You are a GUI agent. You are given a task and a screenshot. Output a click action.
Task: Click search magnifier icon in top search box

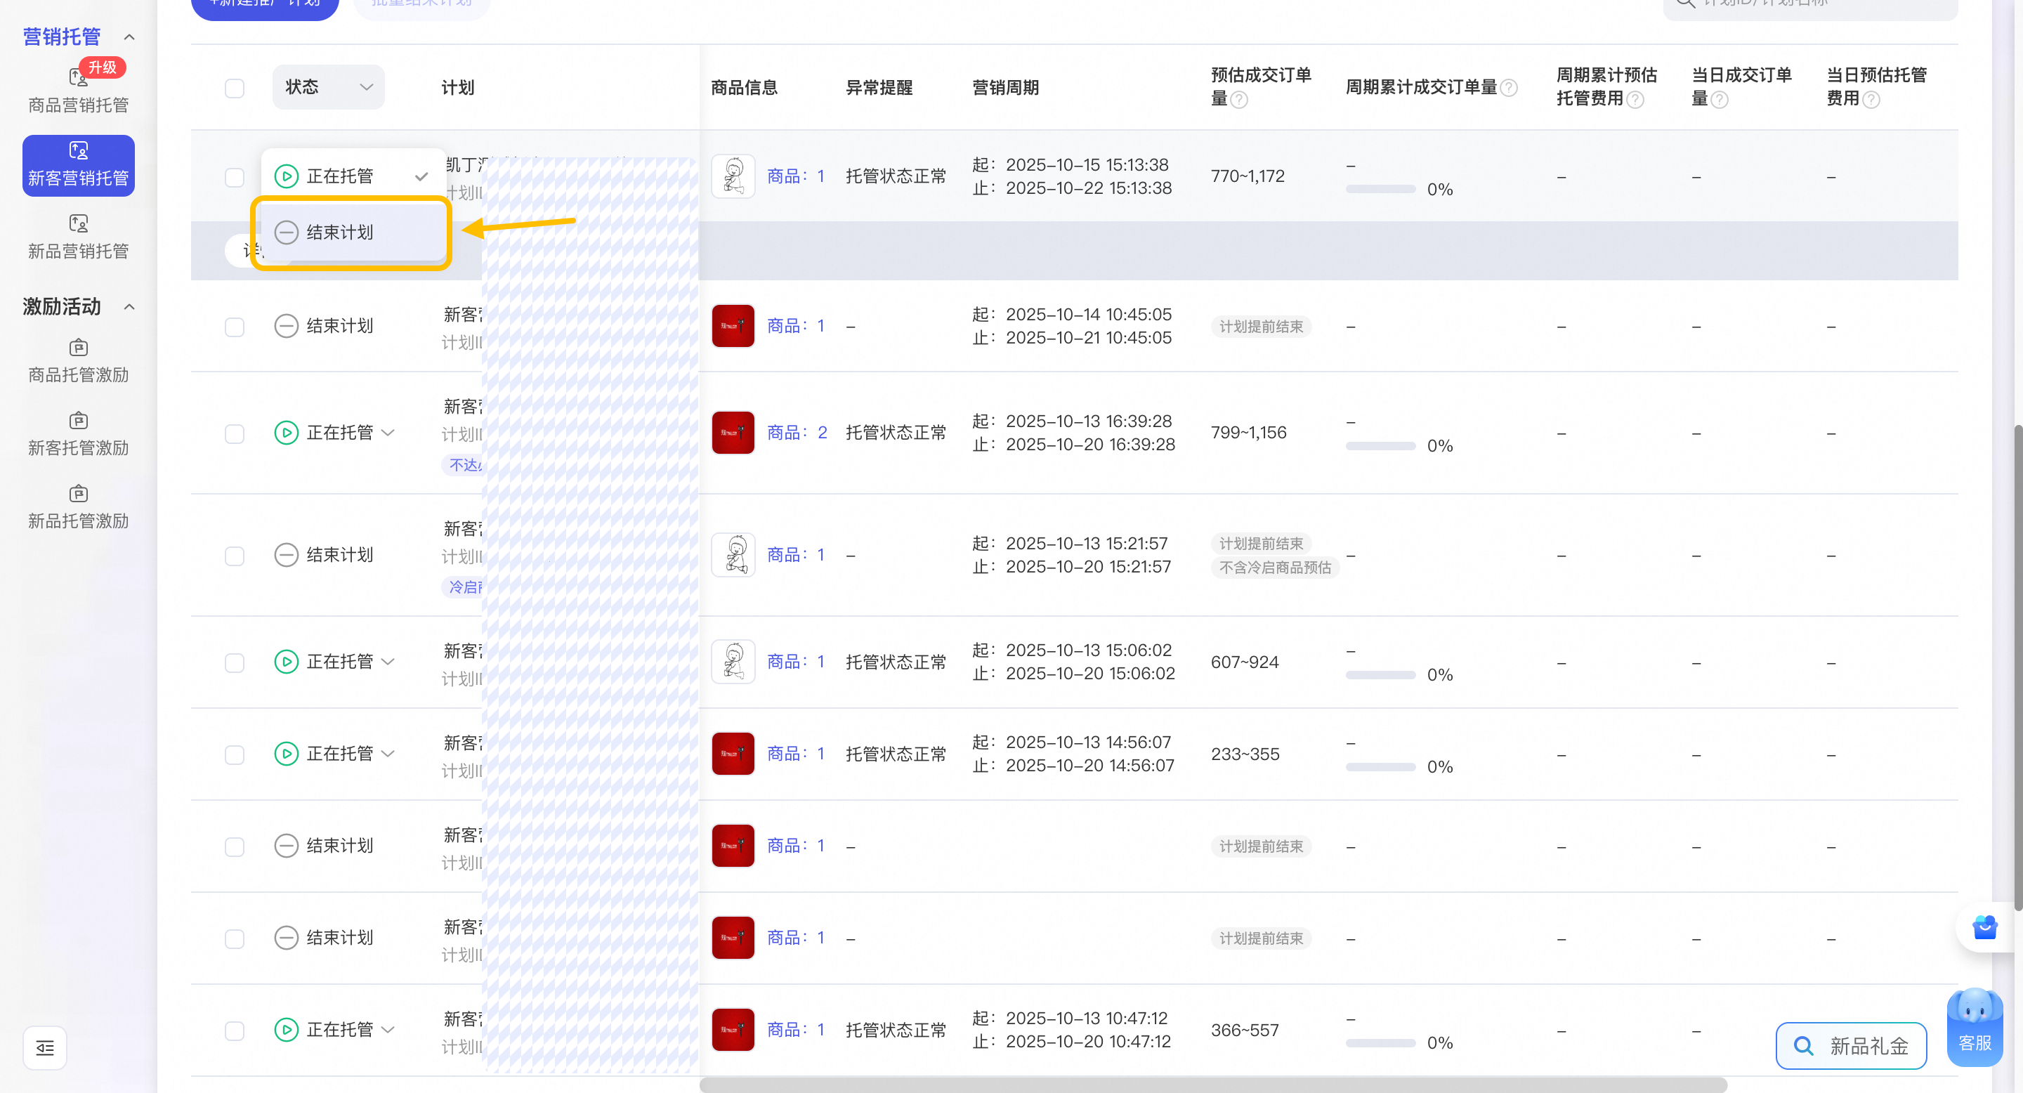point(1685,2)
